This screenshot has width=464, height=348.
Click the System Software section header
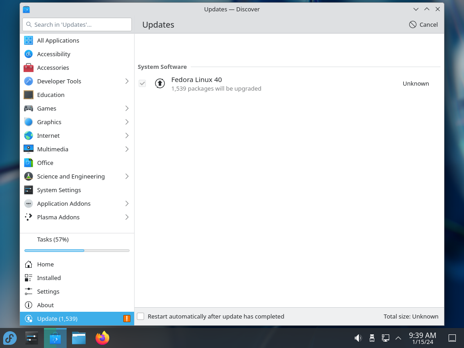(x=162, y=67)
